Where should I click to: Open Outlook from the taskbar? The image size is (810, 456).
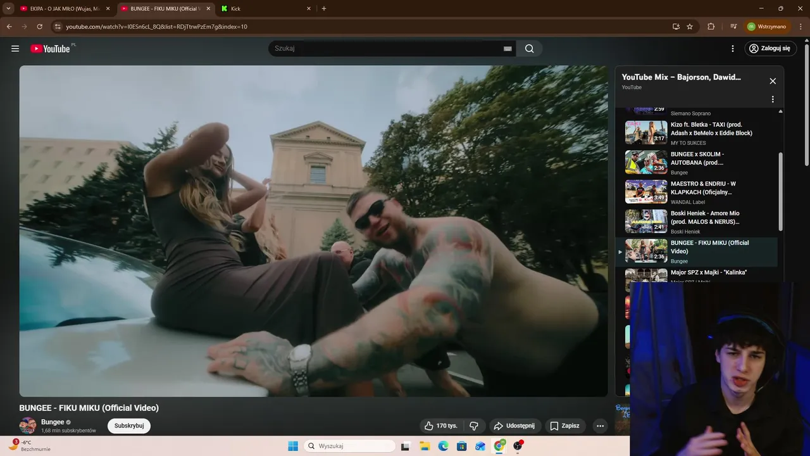point(480,446)
